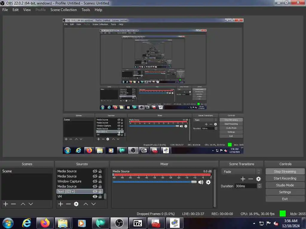306x229 pixels.
Task: Show second Media Source visibility eye
Action: click(95, 176)
